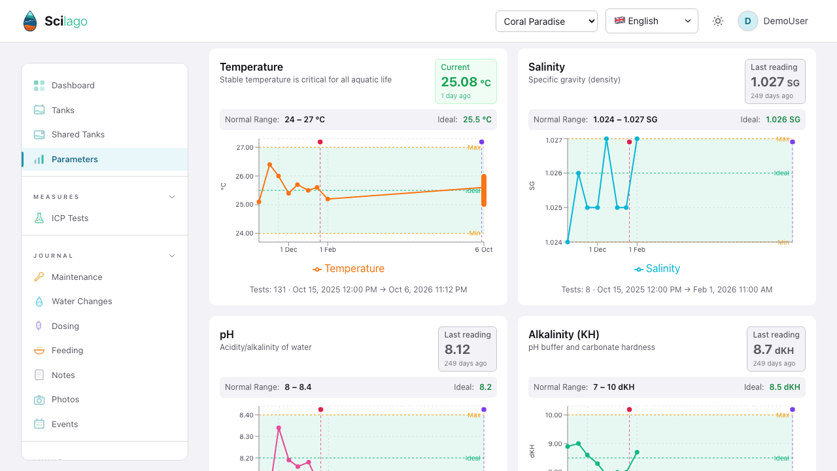The image size is (837, 471).
Task: Click the Salinity normal range 1.024 – 1.027 SG
Action: pyautogui.click(x=625, y=120)
